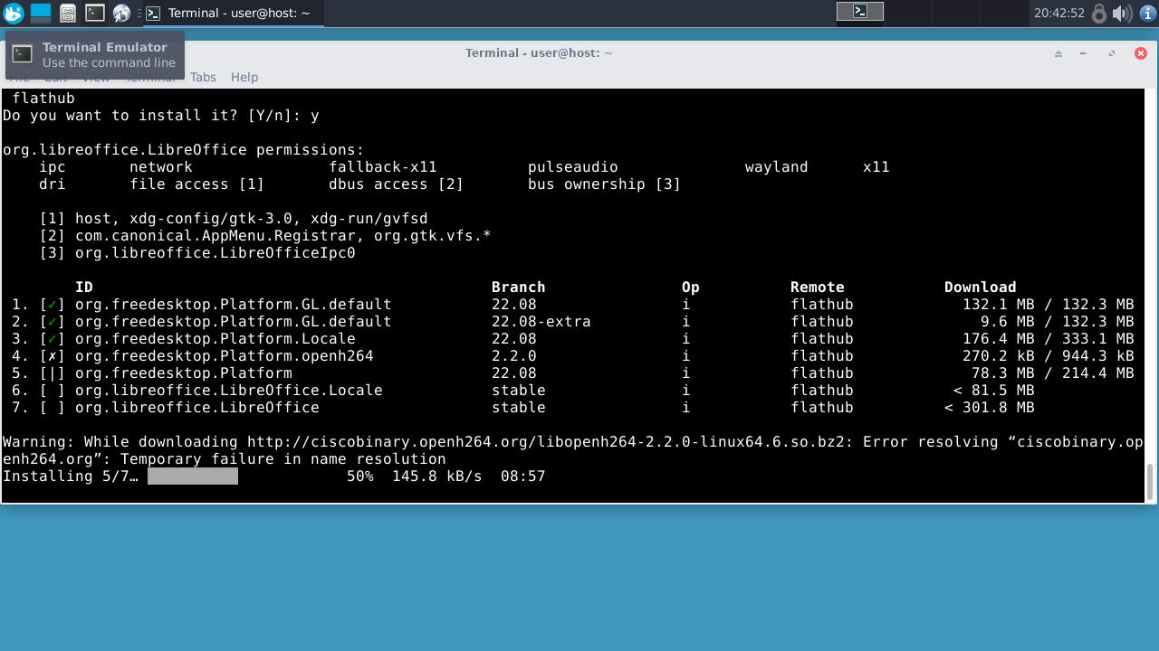Viewport: 1159px width, 651px height.
Task: Launch Terminal Emulator from the panel
Action: (x=95, y=13)
